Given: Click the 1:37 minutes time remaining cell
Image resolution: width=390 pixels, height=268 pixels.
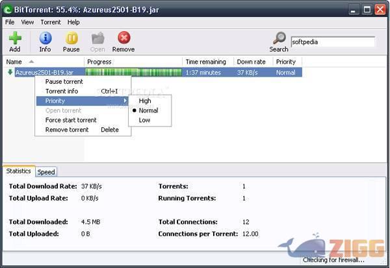Looking at the screenshot, I should coord(203,73).
